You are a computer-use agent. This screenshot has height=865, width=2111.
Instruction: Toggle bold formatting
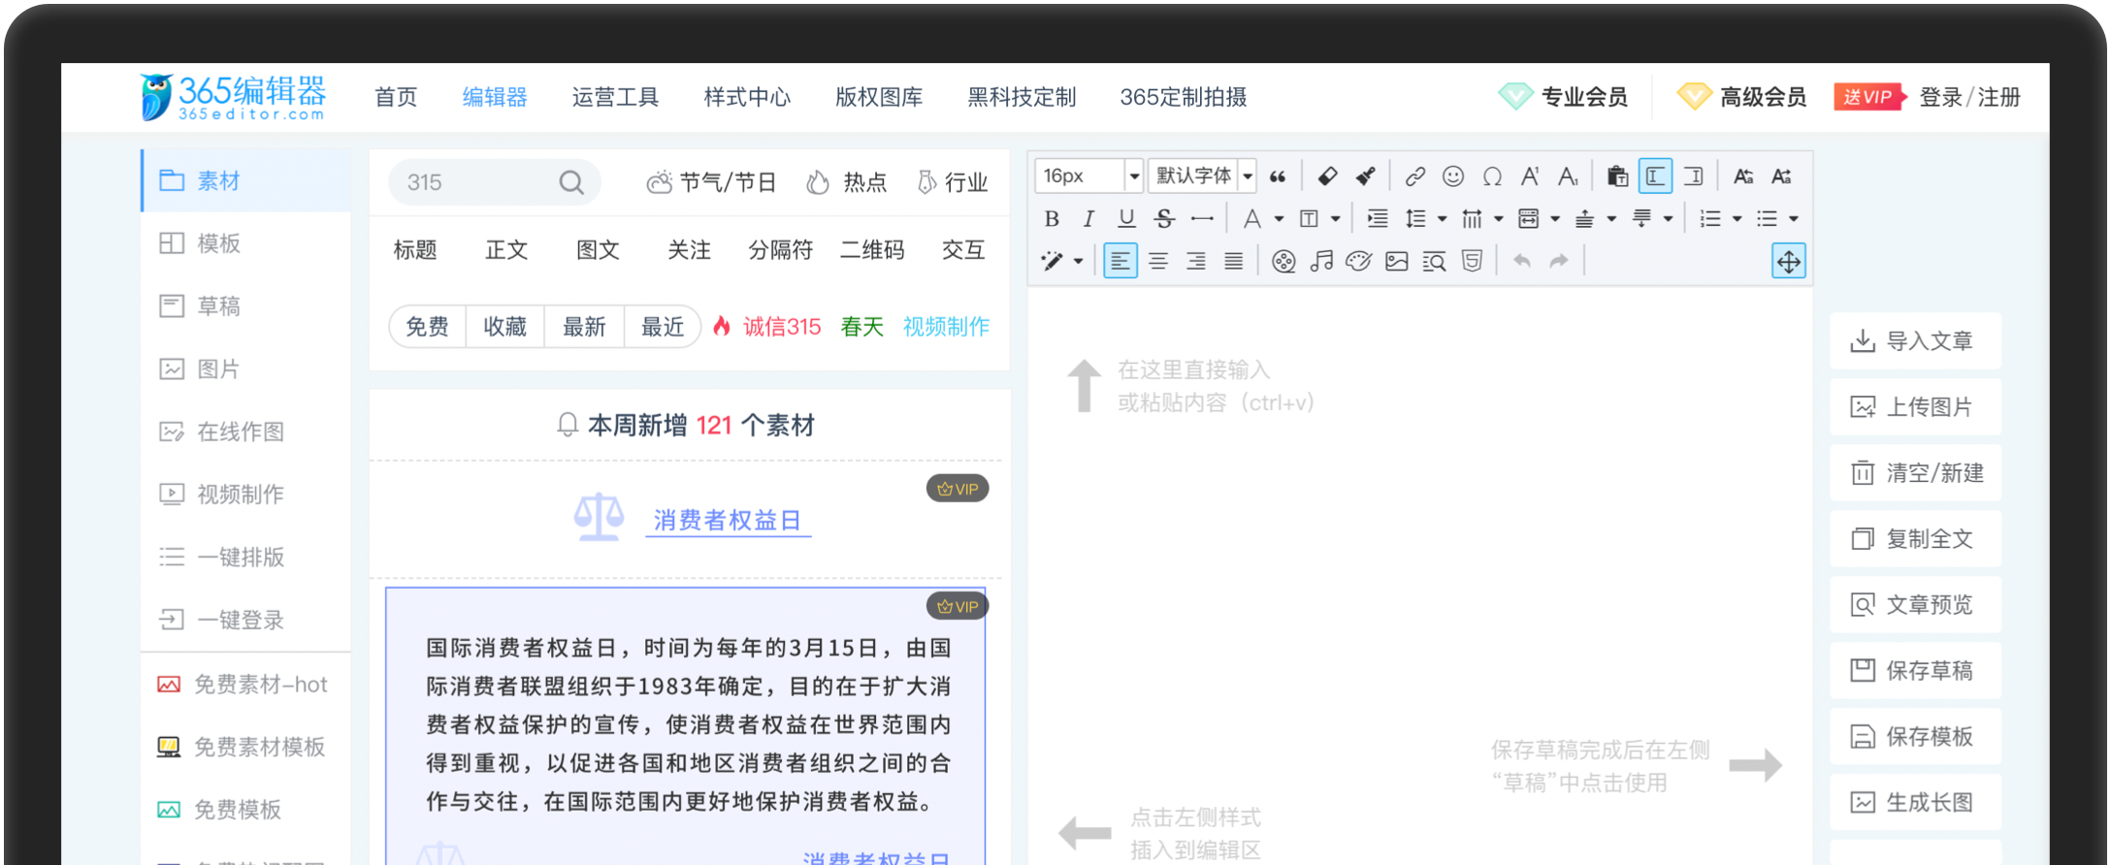pos(1052,219)
